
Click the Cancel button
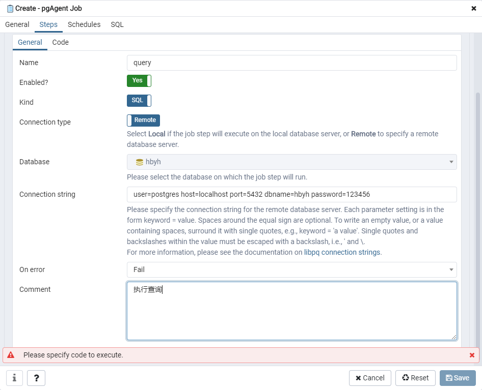(370, 378)
